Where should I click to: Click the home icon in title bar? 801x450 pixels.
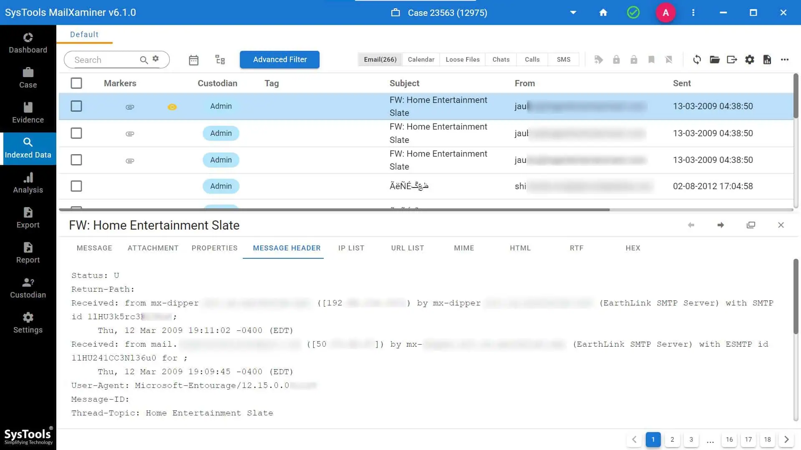[x=603, y=12]
